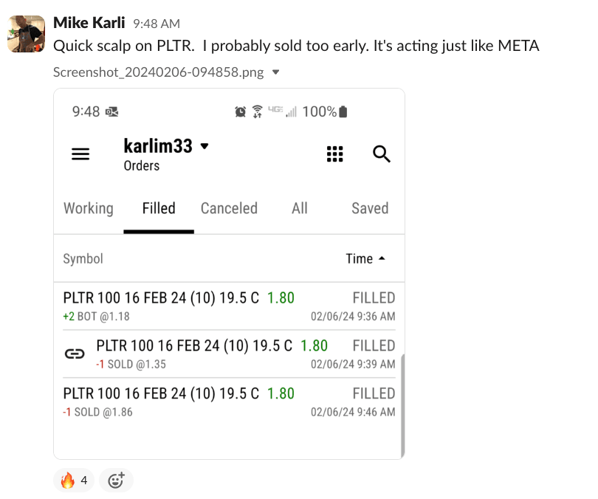The image size is (598, 499).
Task: Switch to the Working tab
Action: [89, 208]
